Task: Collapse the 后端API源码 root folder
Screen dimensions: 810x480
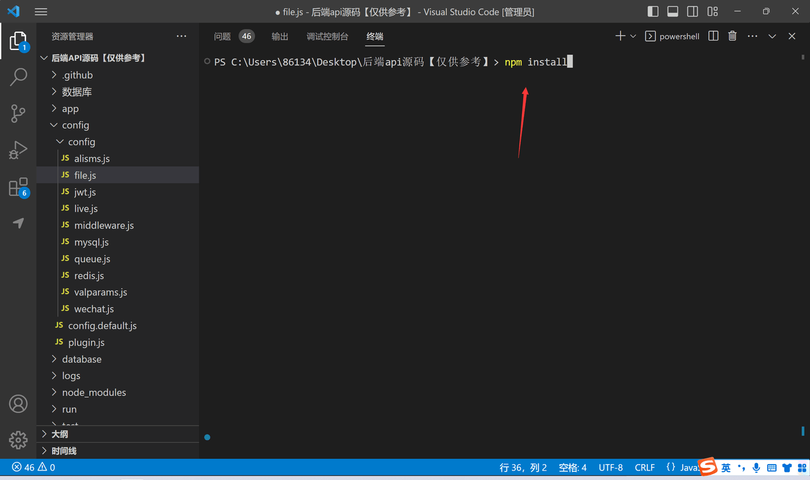Action: [x=118, y=58]
